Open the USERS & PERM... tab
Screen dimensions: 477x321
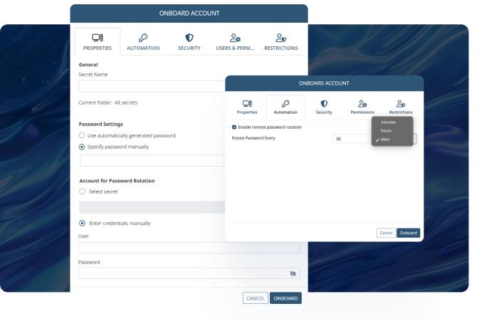pos(235,42)
